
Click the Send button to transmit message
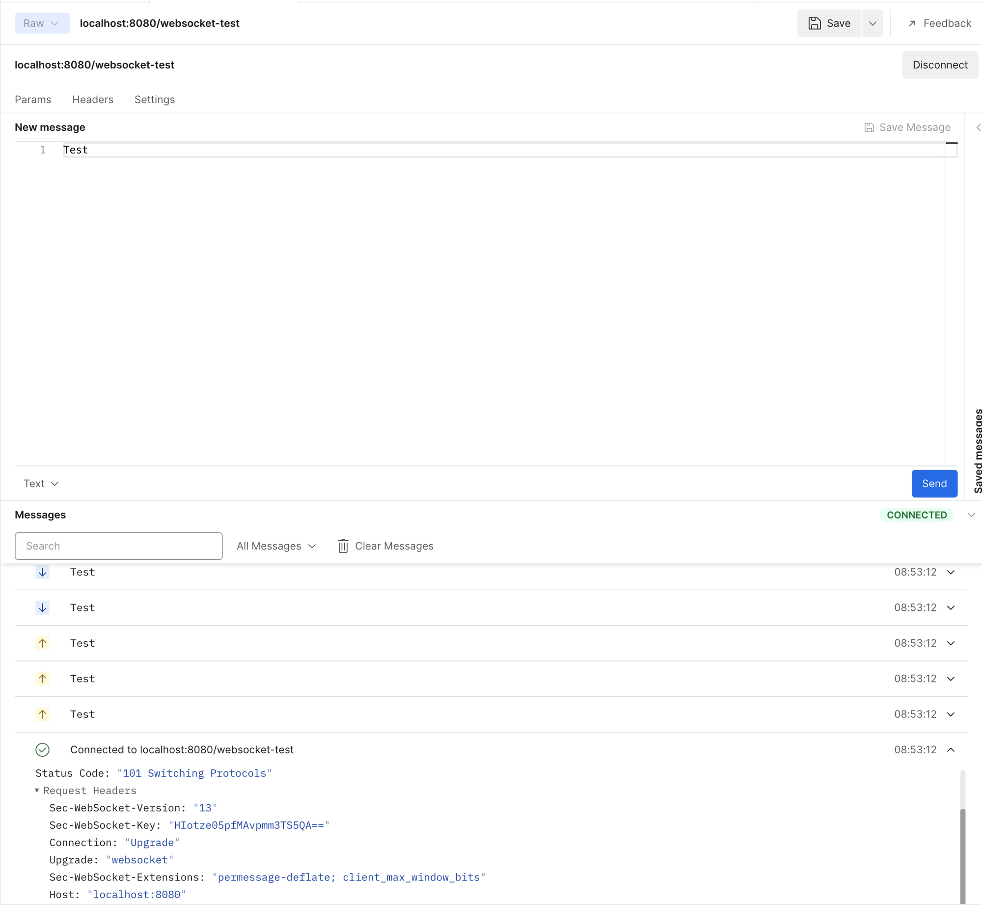tap(934, 483)
